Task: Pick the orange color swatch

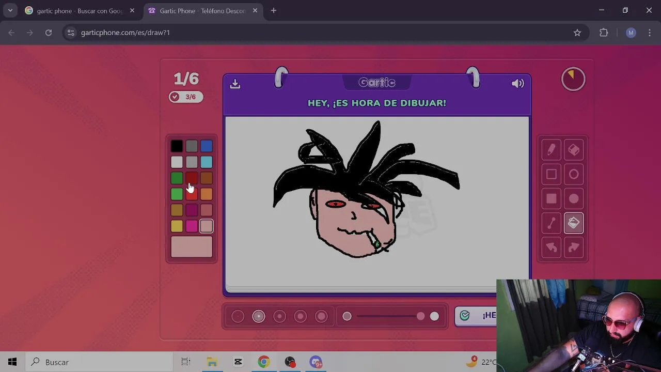Action: point(207,194)
